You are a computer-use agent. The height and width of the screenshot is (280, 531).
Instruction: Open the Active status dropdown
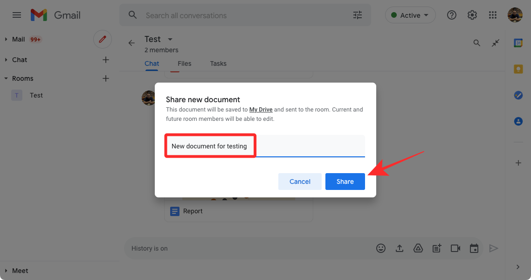[x=410, y=15]
